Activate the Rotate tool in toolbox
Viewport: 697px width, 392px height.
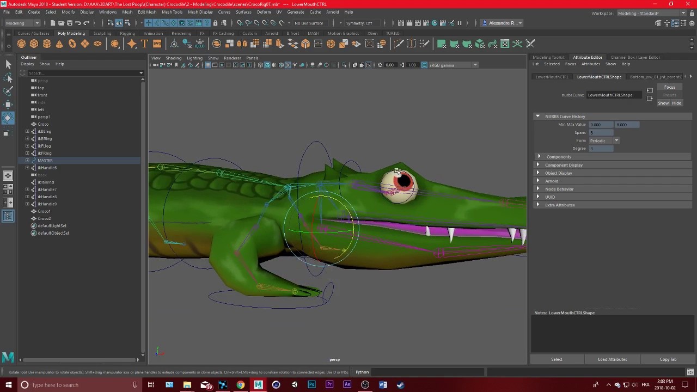click(8, 118)
